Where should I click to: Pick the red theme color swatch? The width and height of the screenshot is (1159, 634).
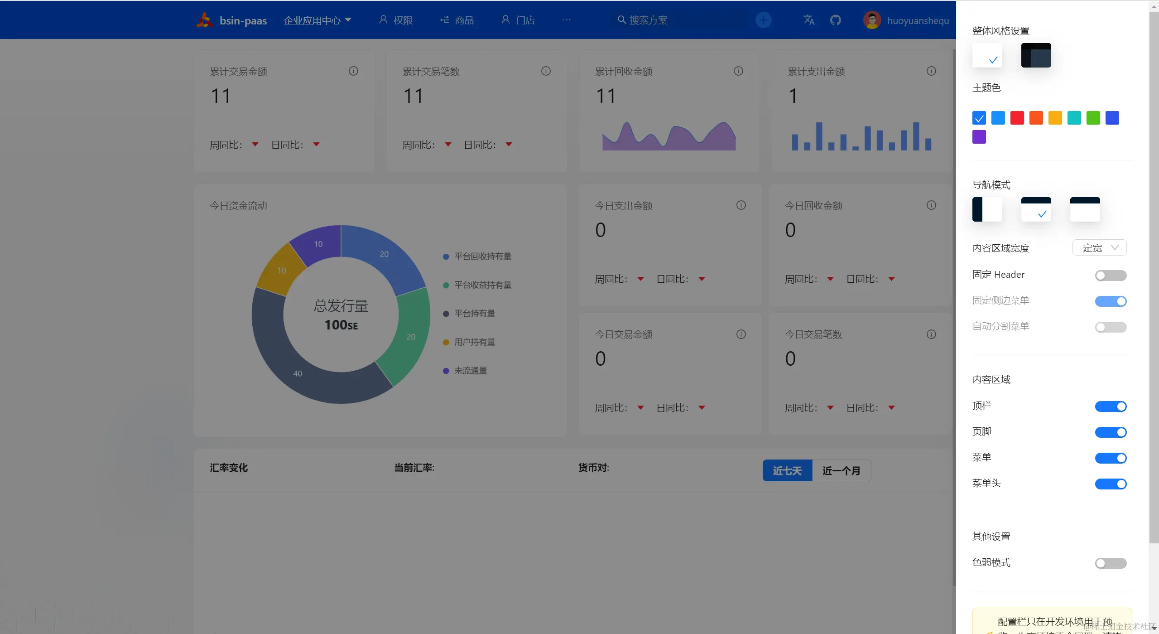click(x=1017, y=118)
